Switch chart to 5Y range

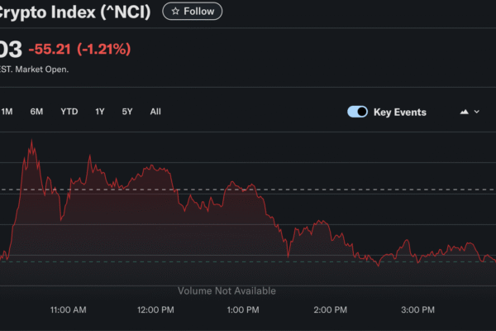point(127,112)
